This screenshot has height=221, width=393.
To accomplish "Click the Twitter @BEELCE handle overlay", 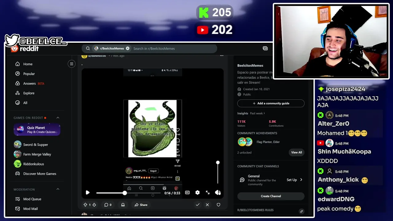I will pos(36,41).
